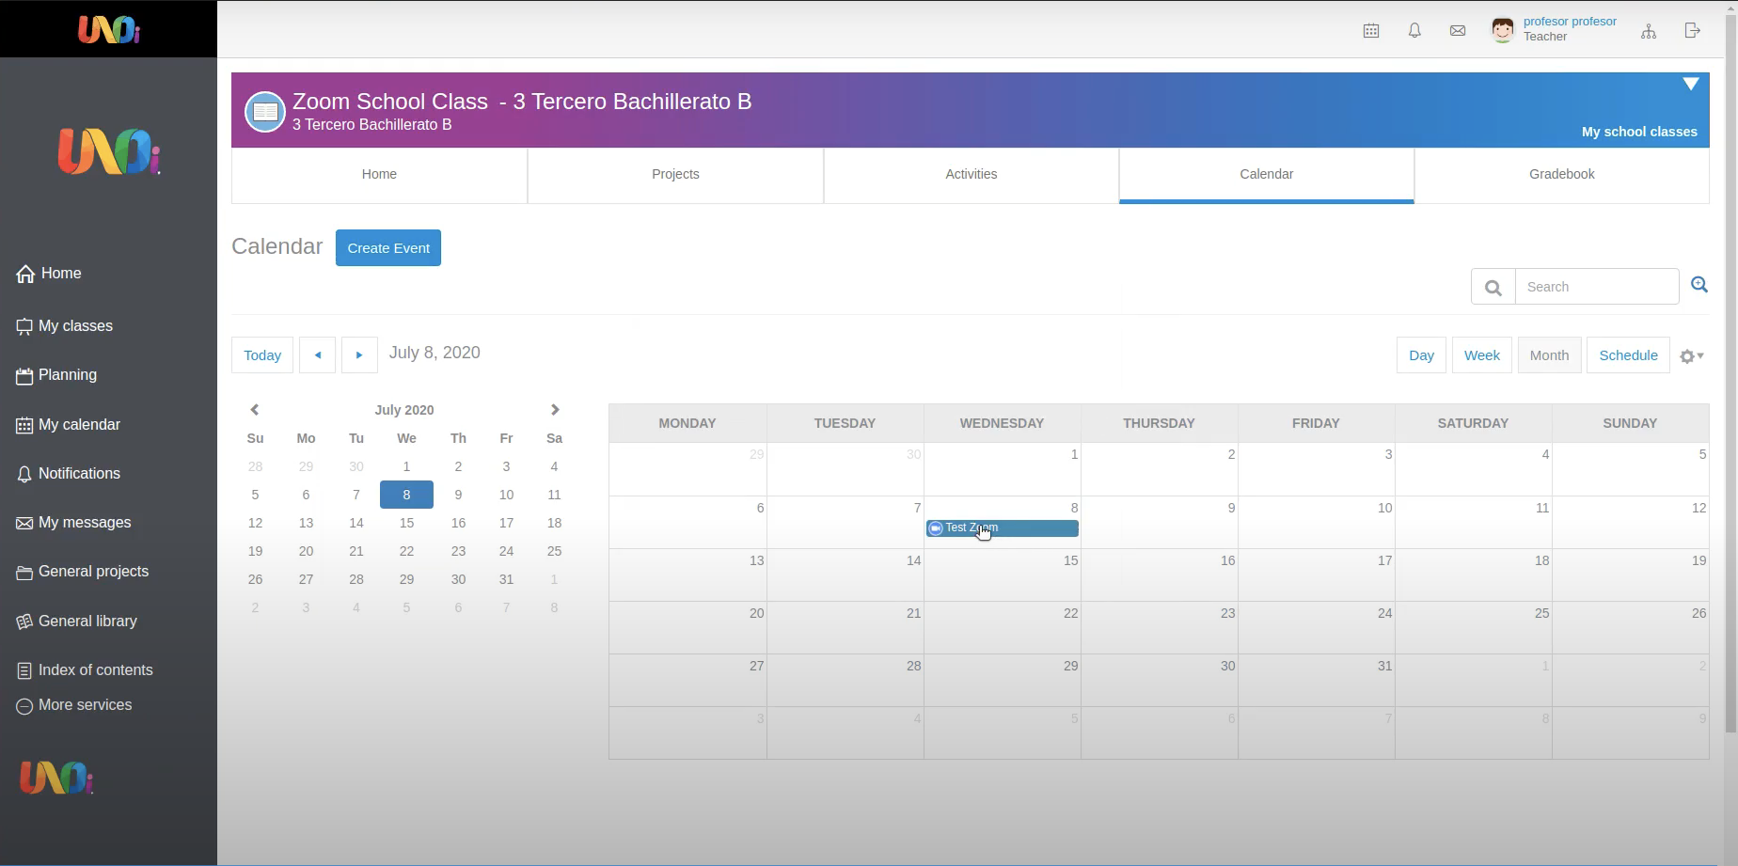Screen dimensions: 1738x866
Task: Click the logout icon
Action: (x=1693, y=31)
